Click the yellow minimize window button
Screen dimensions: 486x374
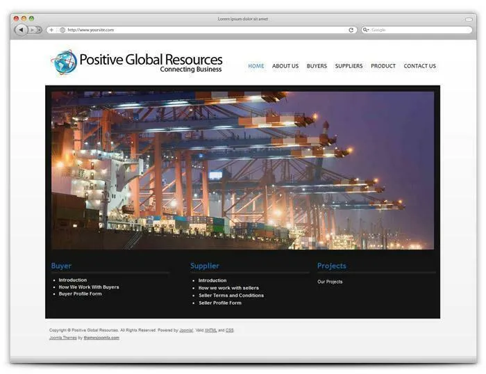click(24, 19)
